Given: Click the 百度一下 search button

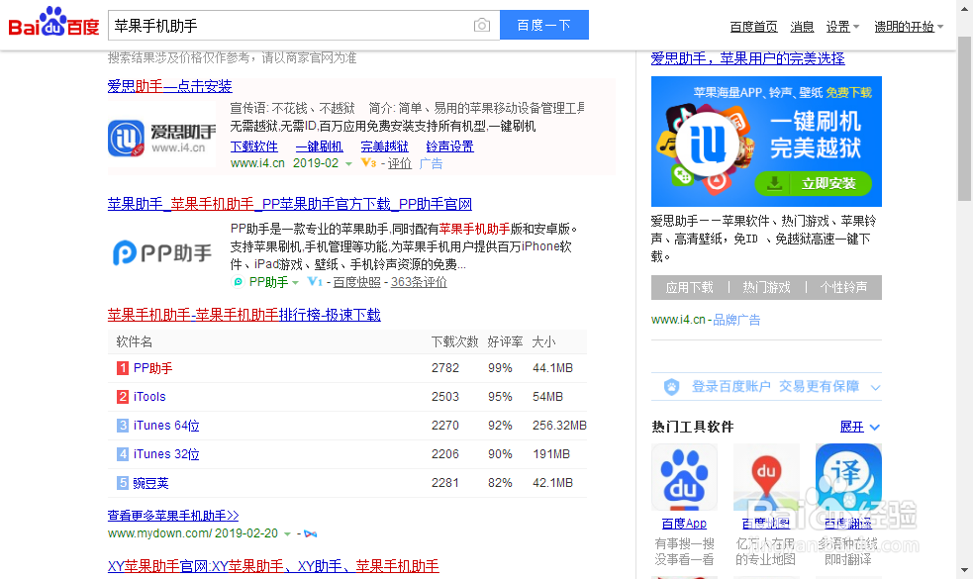Looking at the screenshot, I should [544, 25].
